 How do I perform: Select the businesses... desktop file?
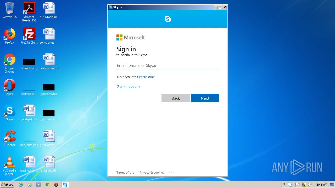pyautogui.click(x=29, y=89)
